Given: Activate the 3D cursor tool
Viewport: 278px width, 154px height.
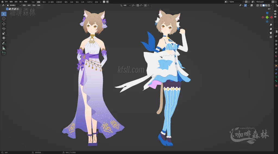Looking at the screenshot, I should 4,19.
